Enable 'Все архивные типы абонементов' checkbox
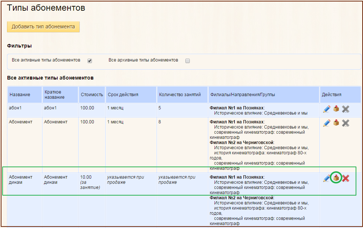This screenshot has width=363, height=228. click(x=187, y=61)
